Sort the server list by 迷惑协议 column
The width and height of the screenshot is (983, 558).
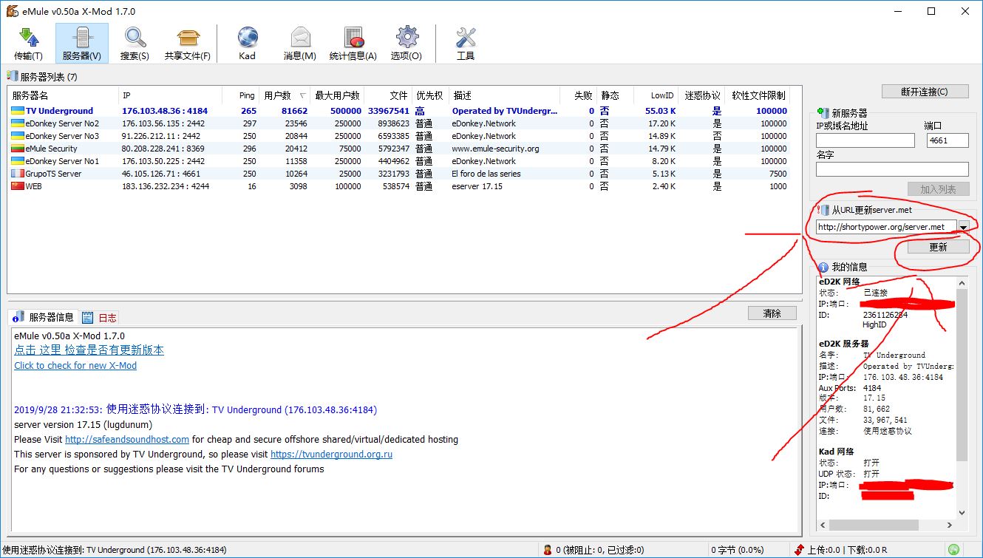coord(701,95)
